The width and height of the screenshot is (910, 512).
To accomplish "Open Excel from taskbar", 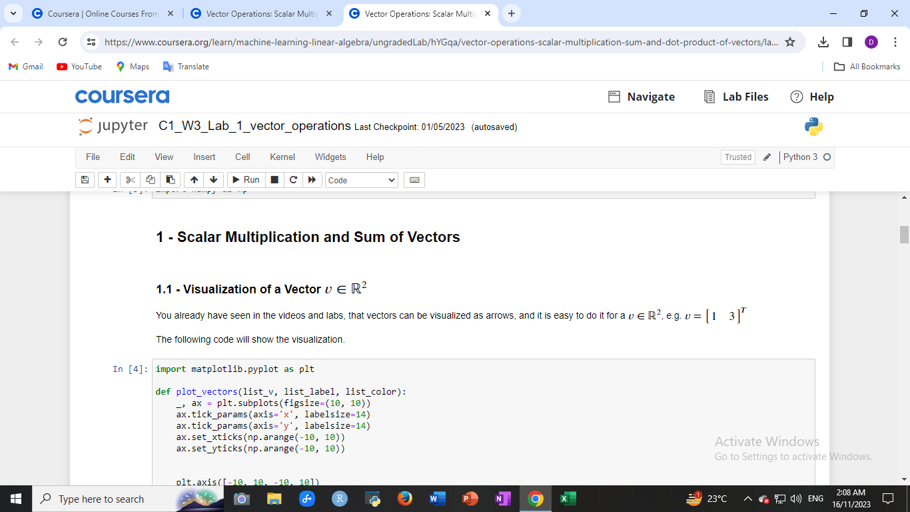I will click(568, 499).
